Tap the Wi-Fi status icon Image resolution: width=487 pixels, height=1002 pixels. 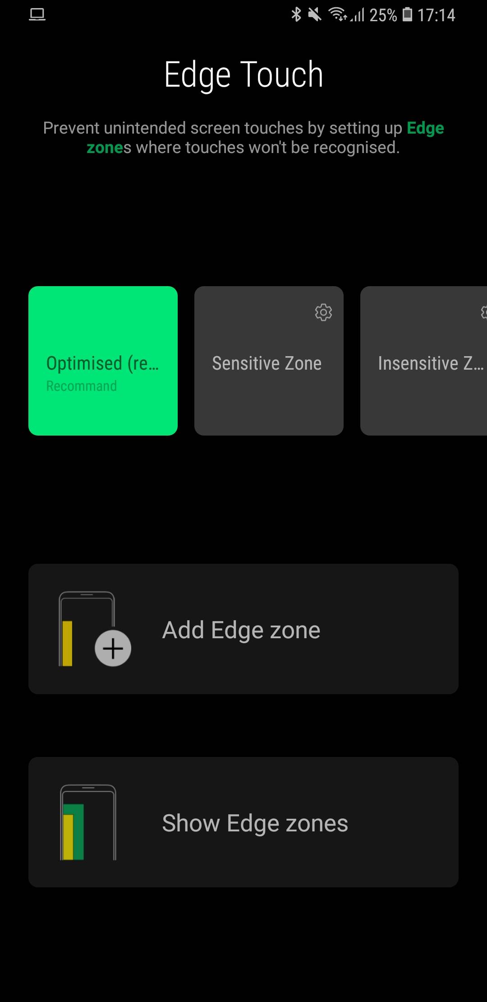point(337,15)
